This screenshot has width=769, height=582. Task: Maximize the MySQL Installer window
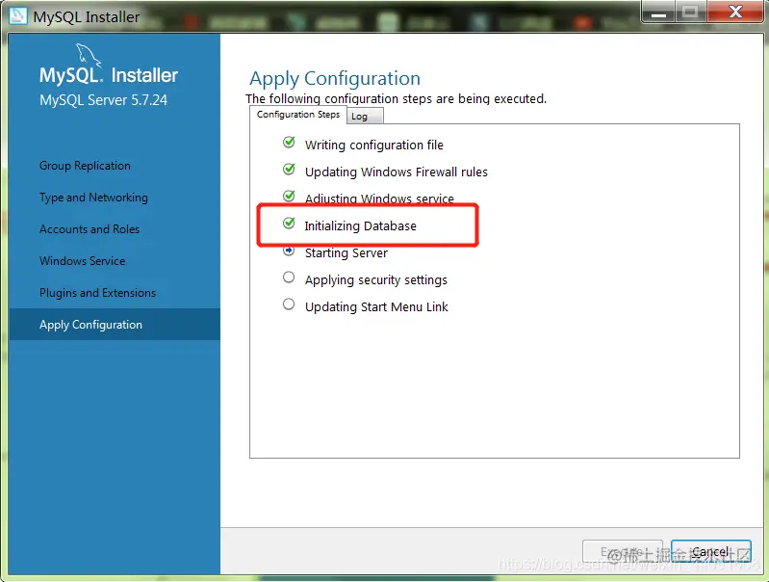[690, 12]
